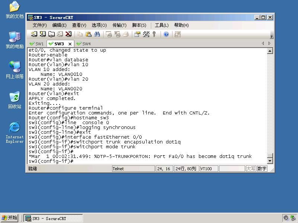Click the 24行, 80列 status field
This screenshot has height=223, width=298.
tap(186, 169)
